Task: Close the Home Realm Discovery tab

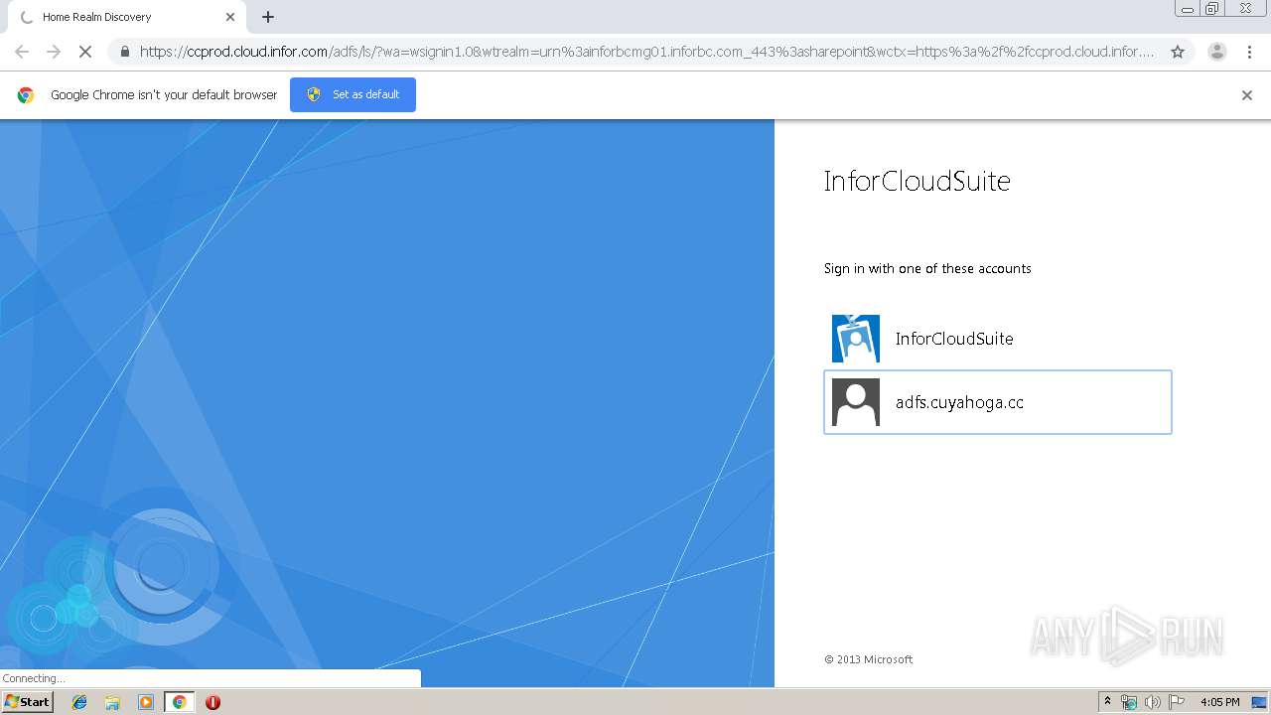Action: (x=230, y=17)
